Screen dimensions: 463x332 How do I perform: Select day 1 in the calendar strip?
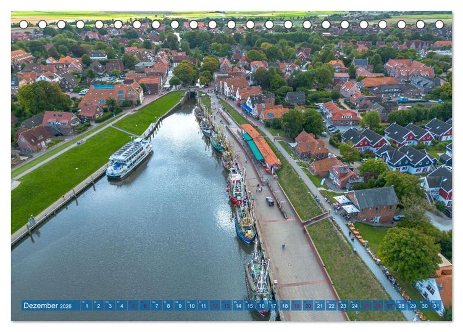[86, 306]
